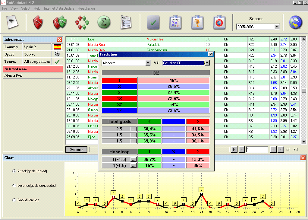Open the Internet Data Update menu
The image size is (308, 220).
59,8
